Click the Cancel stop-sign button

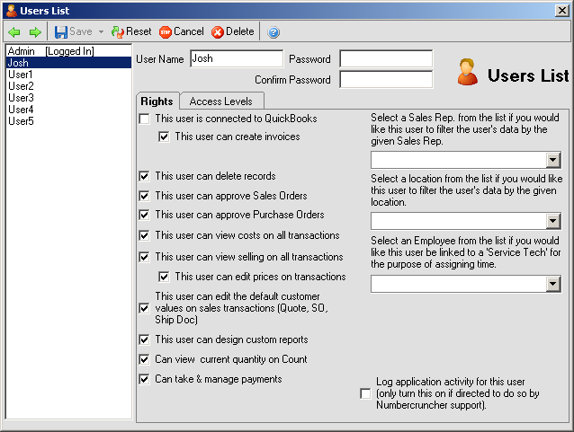[x=181, y=31]
